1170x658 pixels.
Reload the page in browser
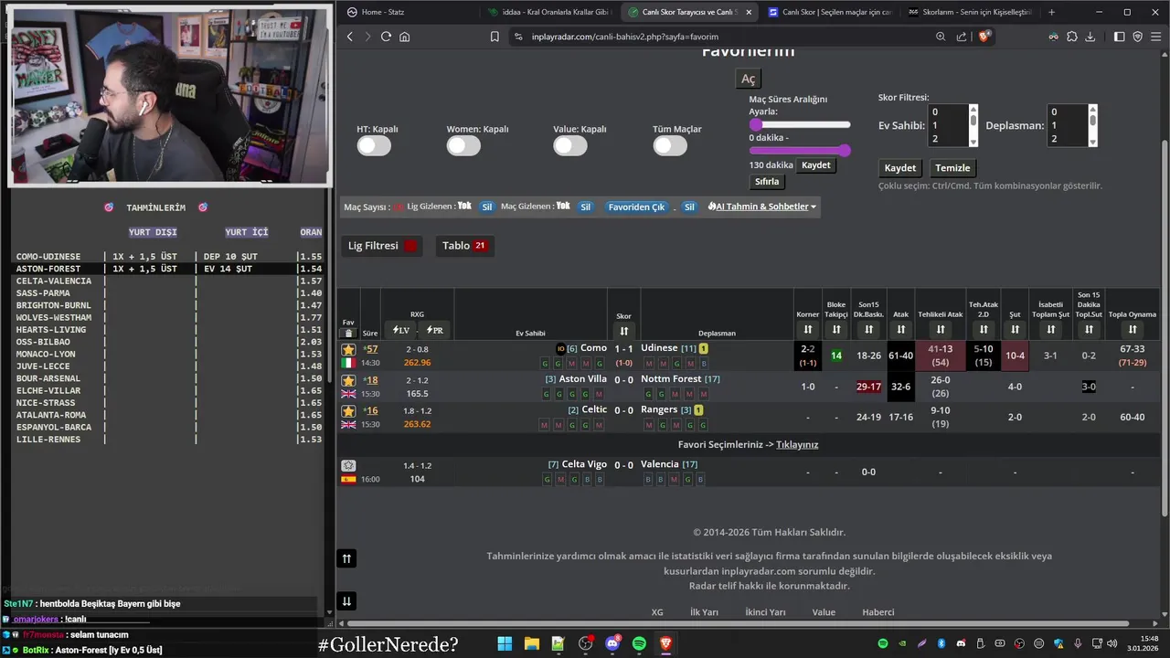(x=386, y=37)
